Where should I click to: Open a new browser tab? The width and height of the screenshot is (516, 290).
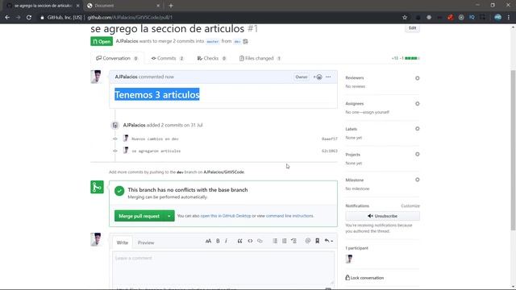coord(171,6)
